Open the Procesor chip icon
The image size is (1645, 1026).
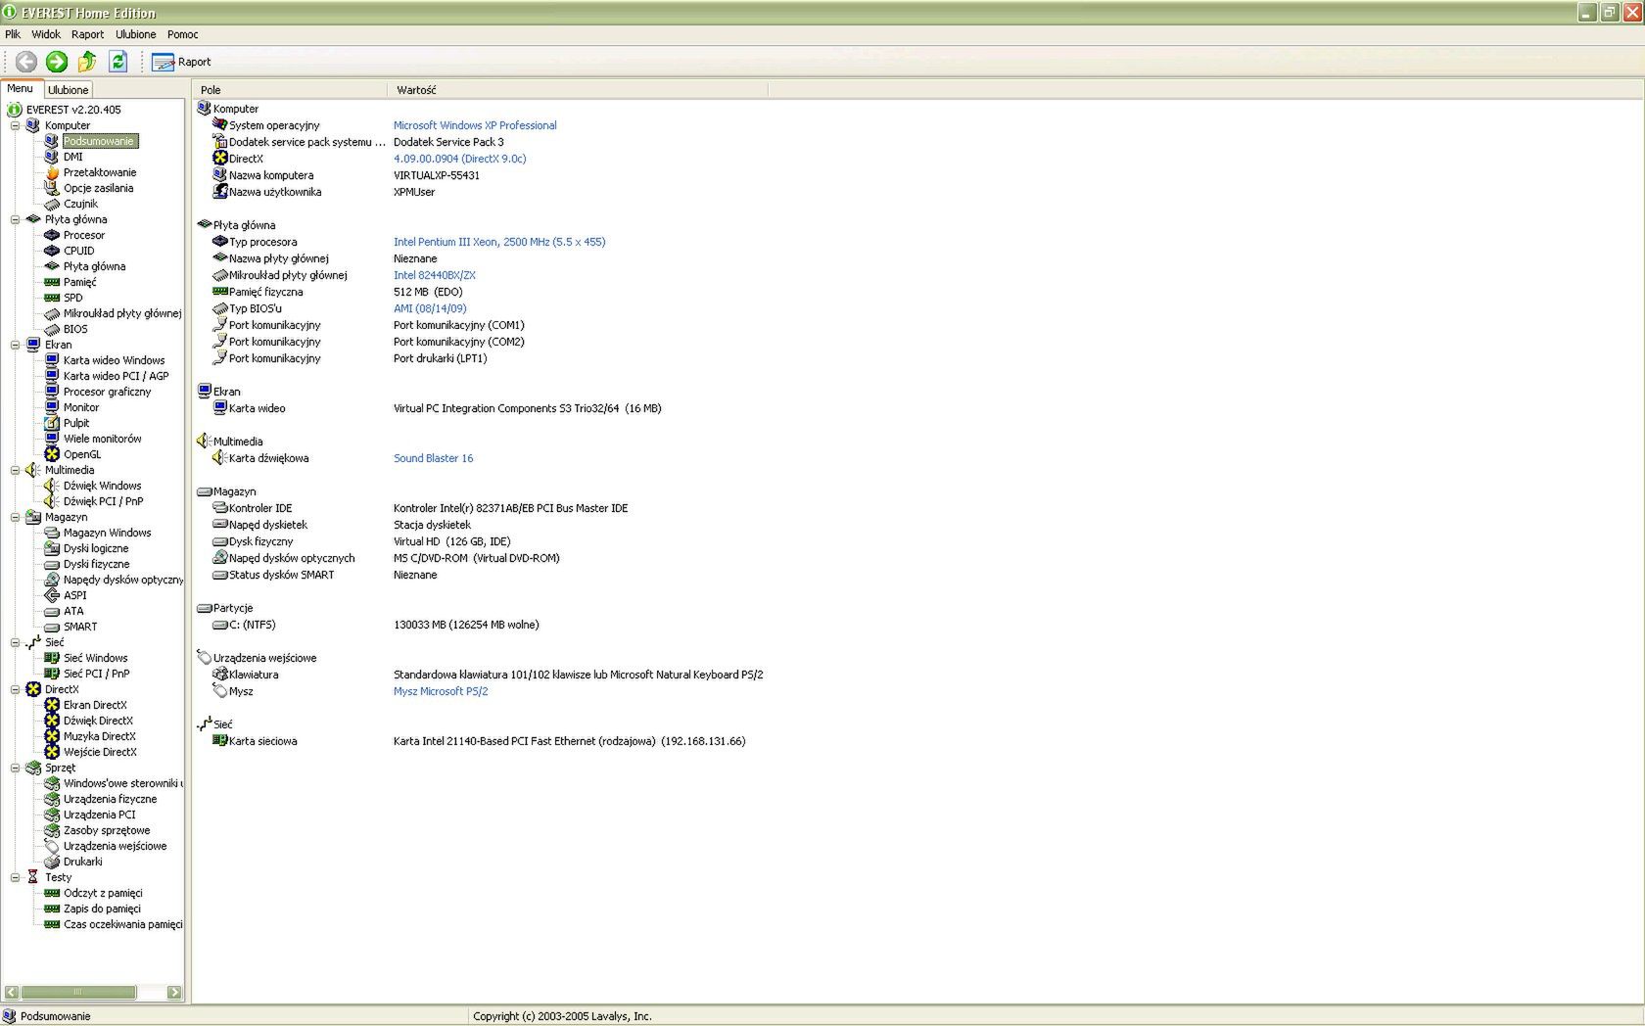point(52,235)
